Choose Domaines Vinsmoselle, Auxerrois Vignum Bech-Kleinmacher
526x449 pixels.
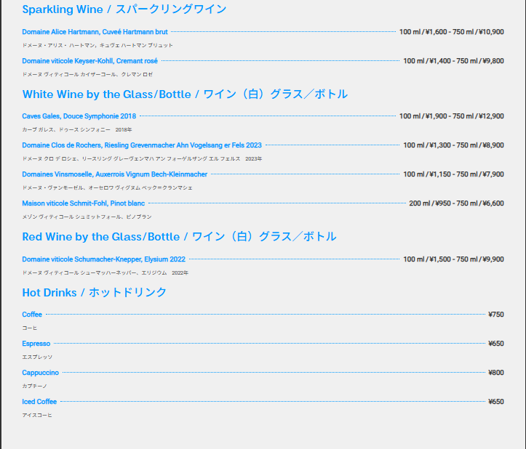[114, 174]
